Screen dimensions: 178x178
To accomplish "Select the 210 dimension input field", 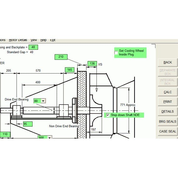I will point(61,57).
